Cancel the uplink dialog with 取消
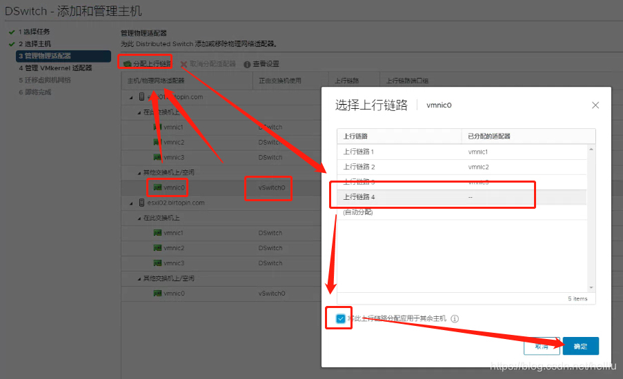Image resolution: width=623 pixels, height=379 pixels. pos(542,346)
